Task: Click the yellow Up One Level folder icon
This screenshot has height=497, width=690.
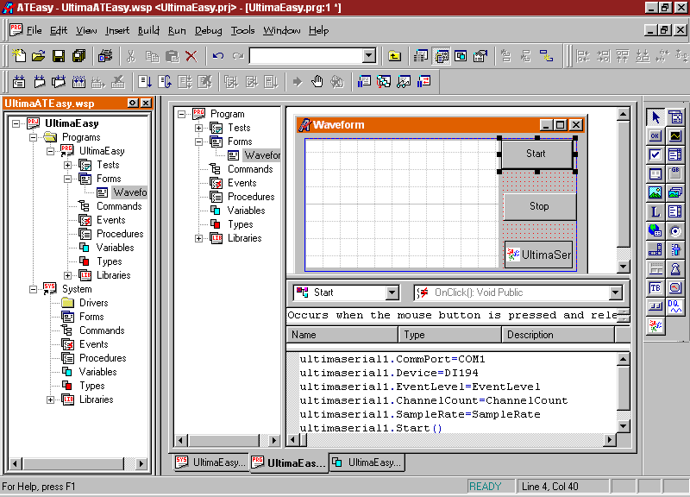Action: click(x=394, y=56)
